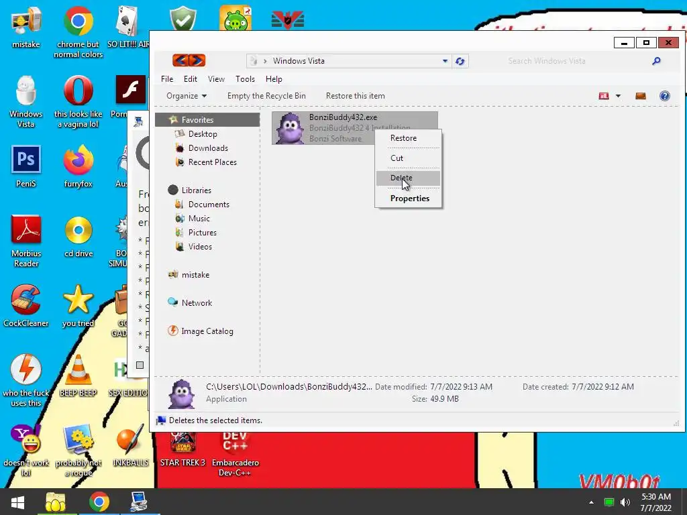Select Image Catalog in navigation pane
The width and height of the screenshot is (687, 515).
207,331
